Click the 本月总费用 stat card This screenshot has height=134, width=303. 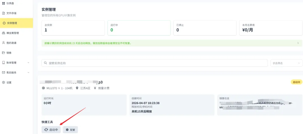[271, 28]
